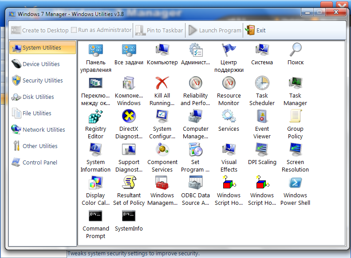The image size is (351, 258).
Task: Click Create to Desktop toolbar item
Action: point(40,30)
